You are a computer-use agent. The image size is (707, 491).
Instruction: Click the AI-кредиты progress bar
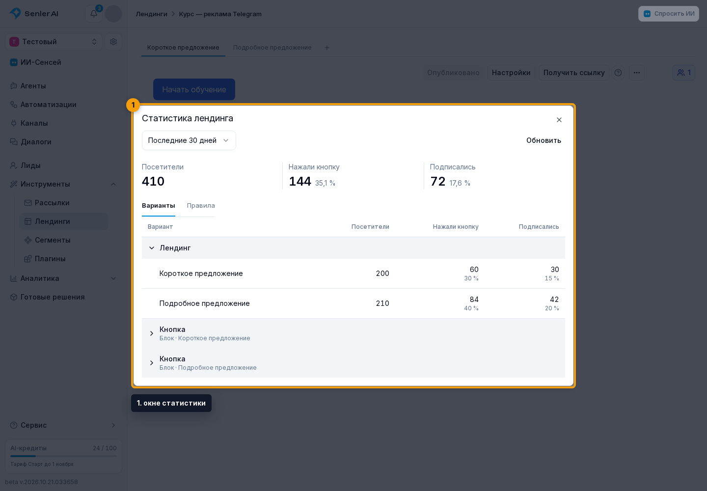coord(64,456)
